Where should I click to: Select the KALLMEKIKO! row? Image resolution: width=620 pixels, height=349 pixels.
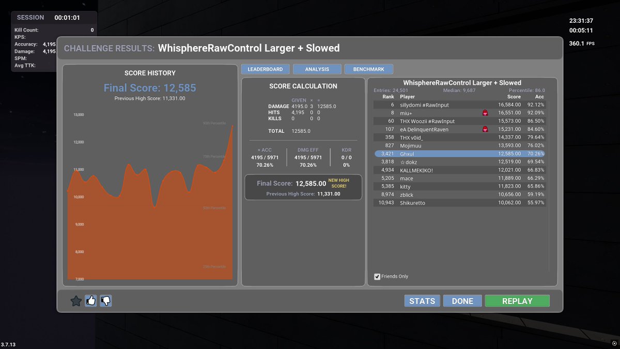(459, 170)
